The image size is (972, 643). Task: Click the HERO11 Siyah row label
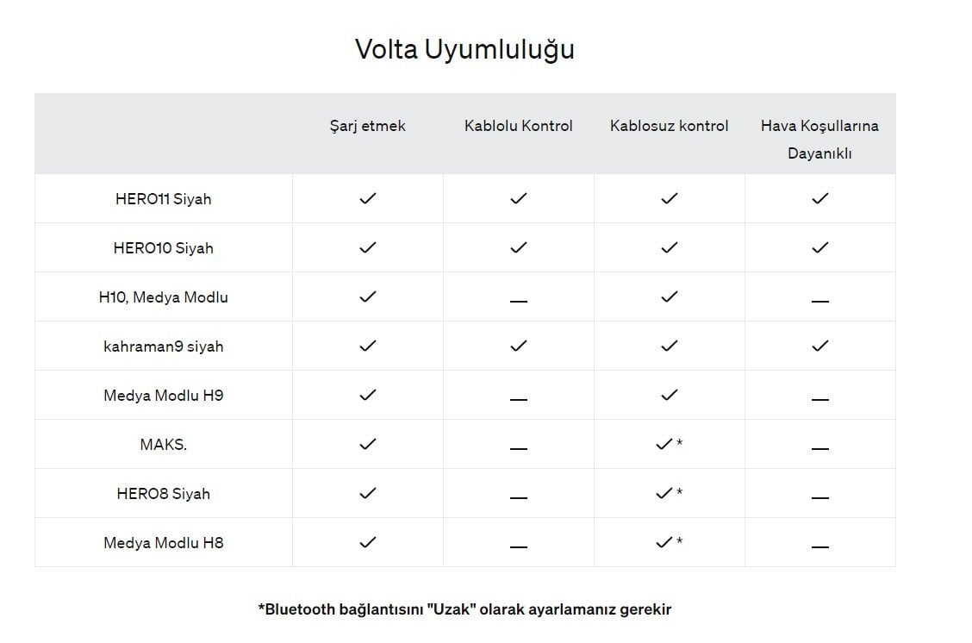pos(163,199)
